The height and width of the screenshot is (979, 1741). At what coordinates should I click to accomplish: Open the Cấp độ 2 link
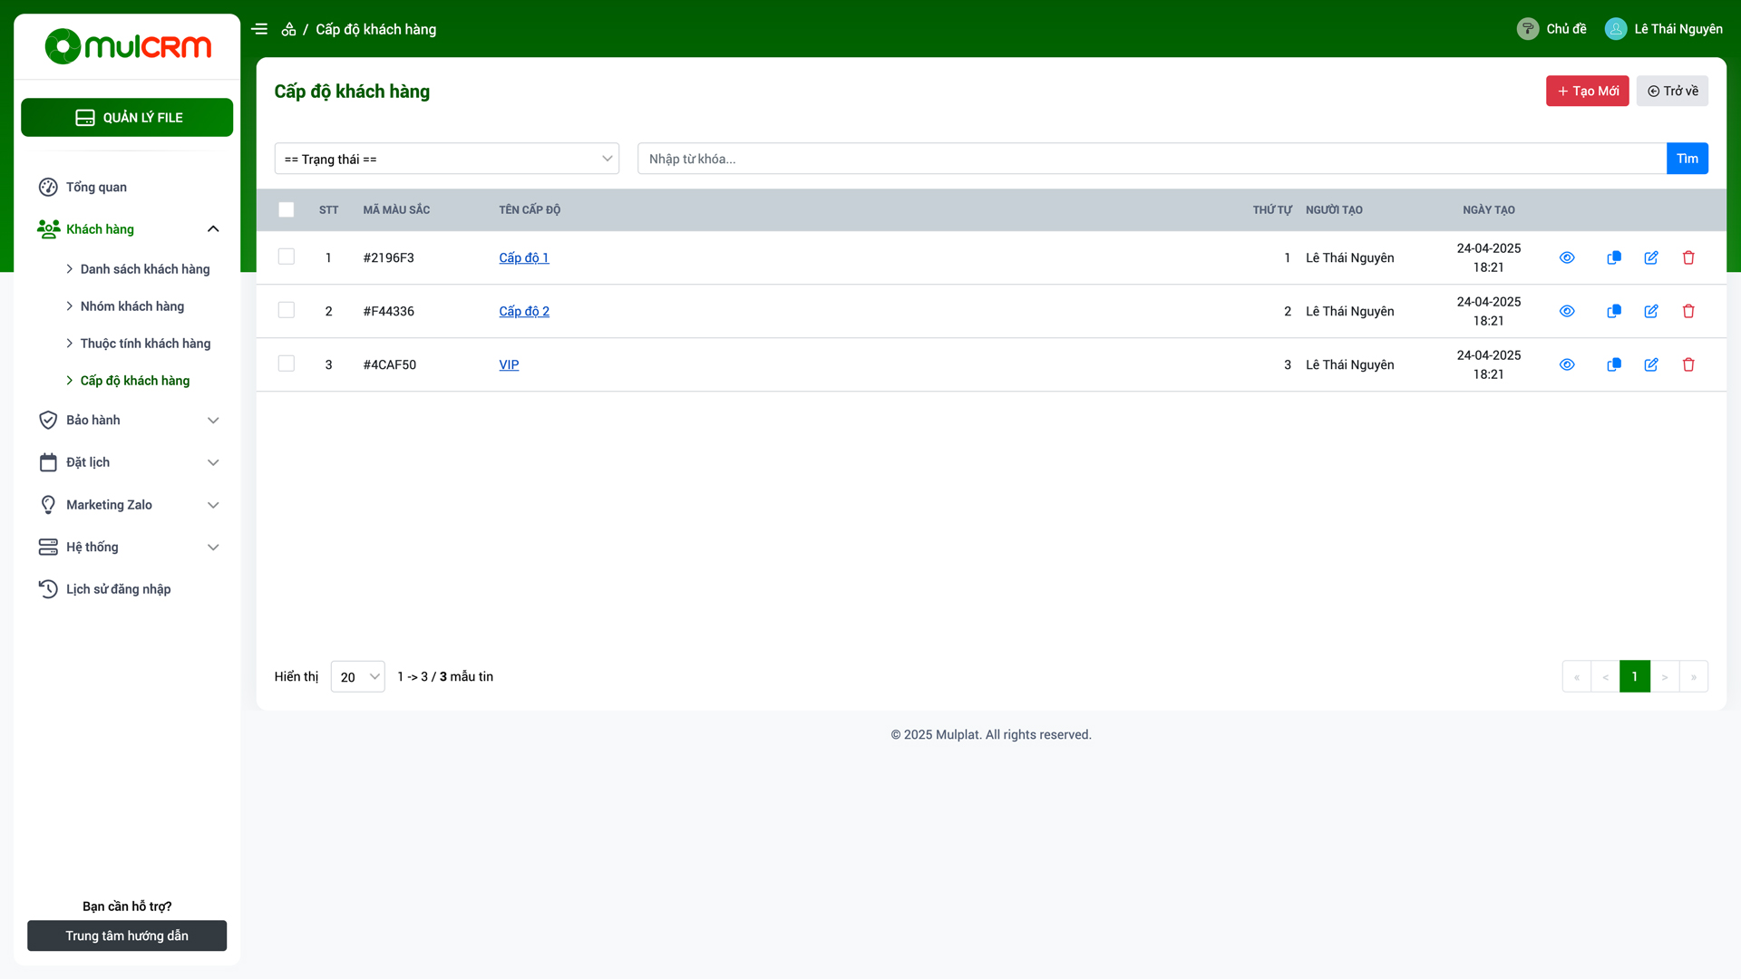(524, 311)
